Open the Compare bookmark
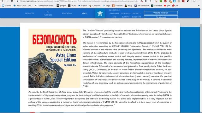The height and width of the screenshot is (113, 202). (x=95, y=6)
